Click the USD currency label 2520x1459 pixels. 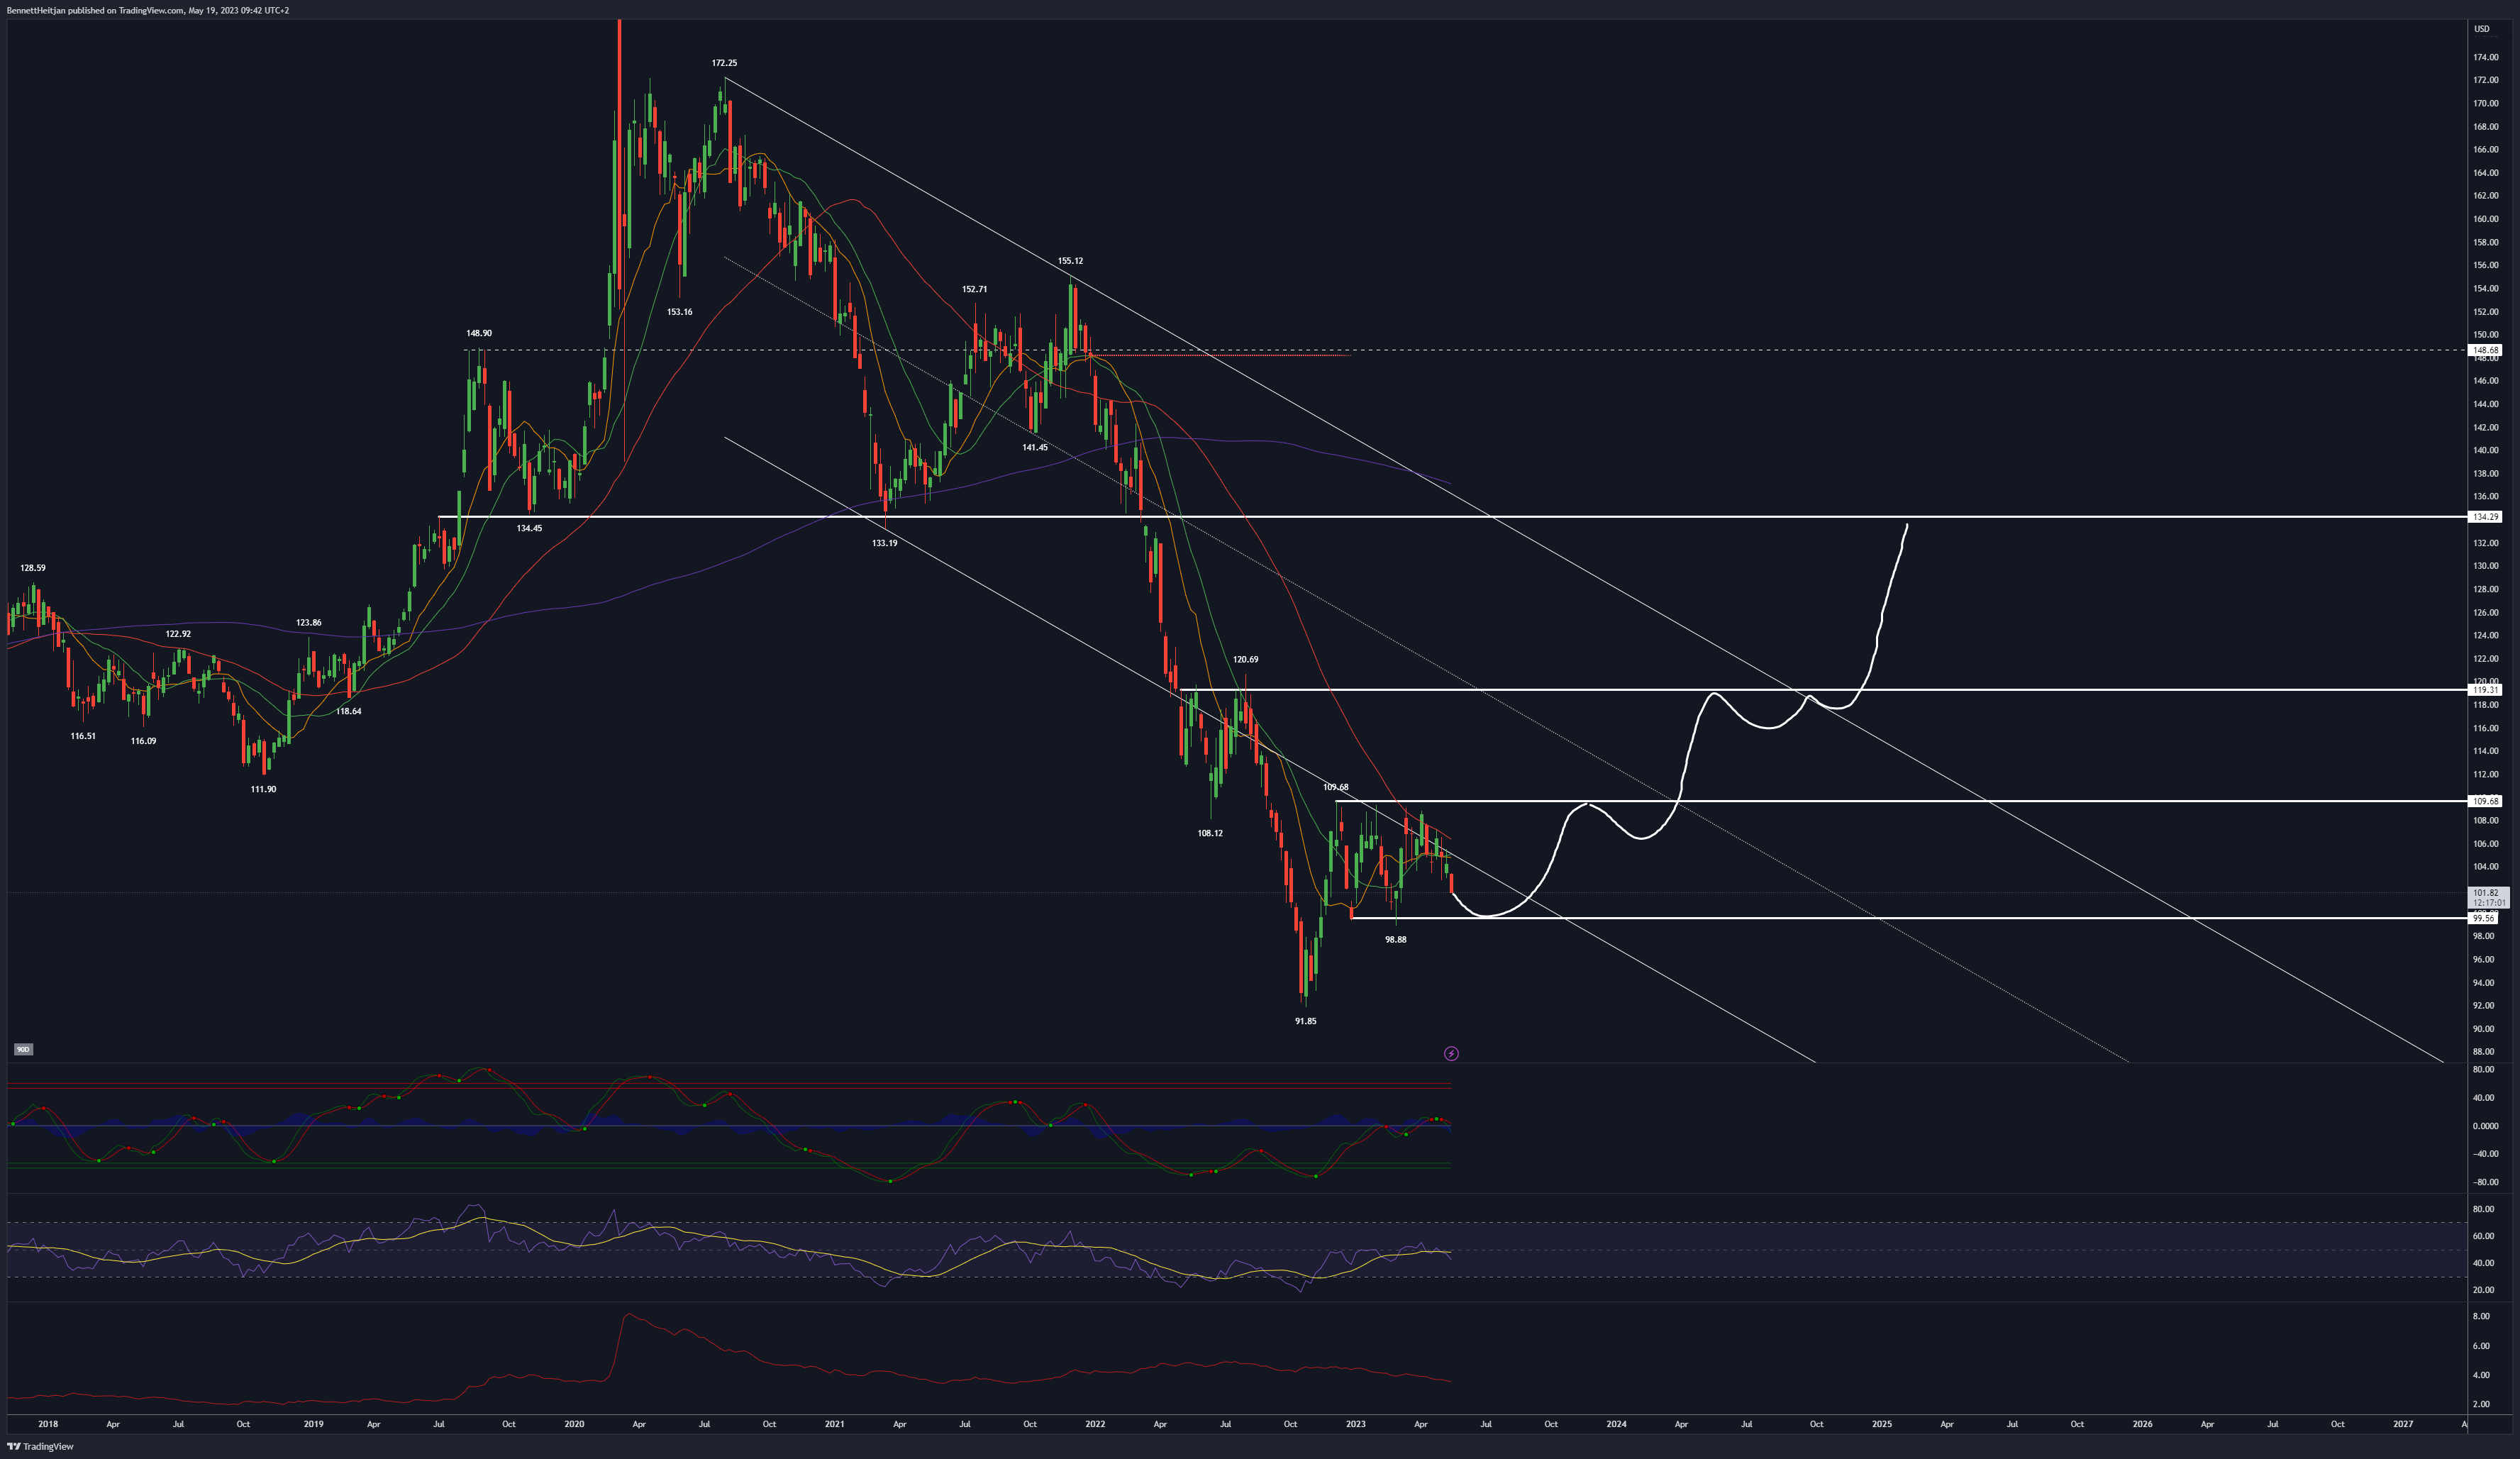(2481, 29)
